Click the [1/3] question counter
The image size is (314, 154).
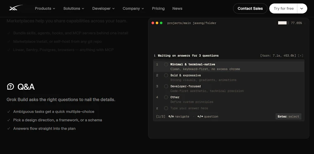pos(161,117)
